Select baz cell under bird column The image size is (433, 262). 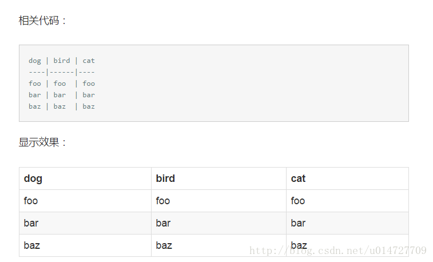point(219,245)
